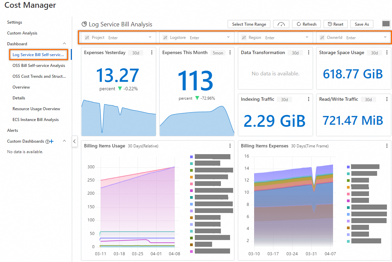Click the Select Time Range button
392x262 pixels.
(249, 24)
